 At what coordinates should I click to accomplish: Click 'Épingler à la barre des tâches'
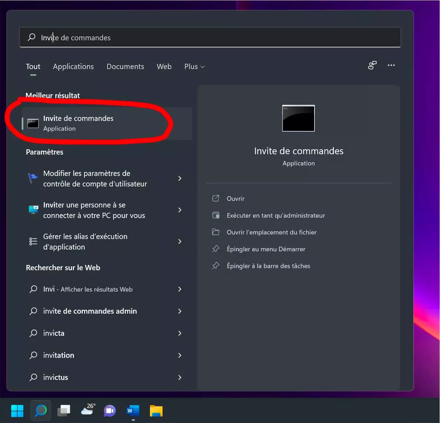tap(268, 266)
